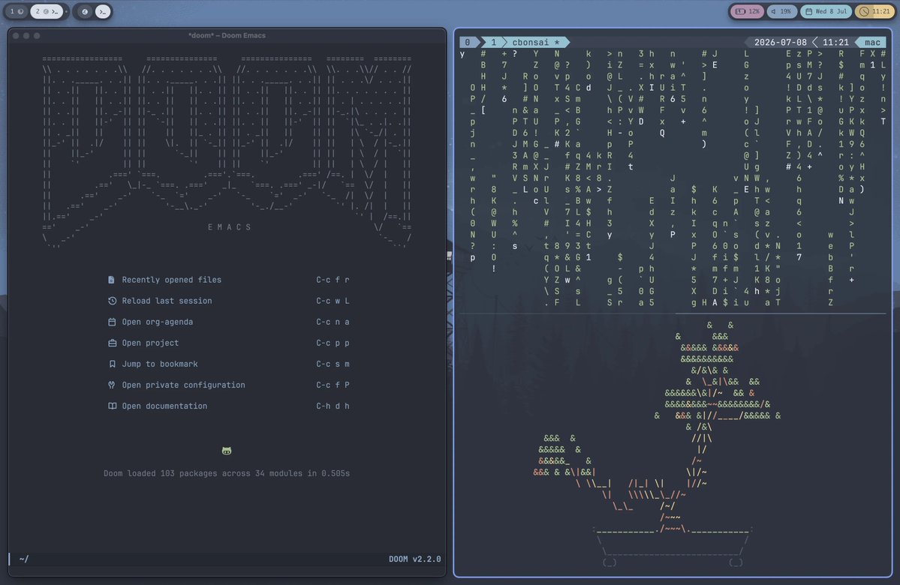Click the history icon next to Reload last session
The image size is (900, 585).
pyautogui.click(x=112, y=301)
